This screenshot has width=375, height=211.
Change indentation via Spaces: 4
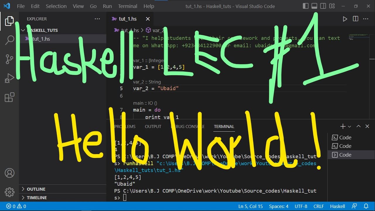(x=279, y=206)
